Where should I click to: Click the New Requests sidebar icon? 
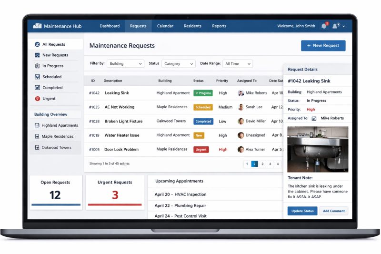coord(37,55)
